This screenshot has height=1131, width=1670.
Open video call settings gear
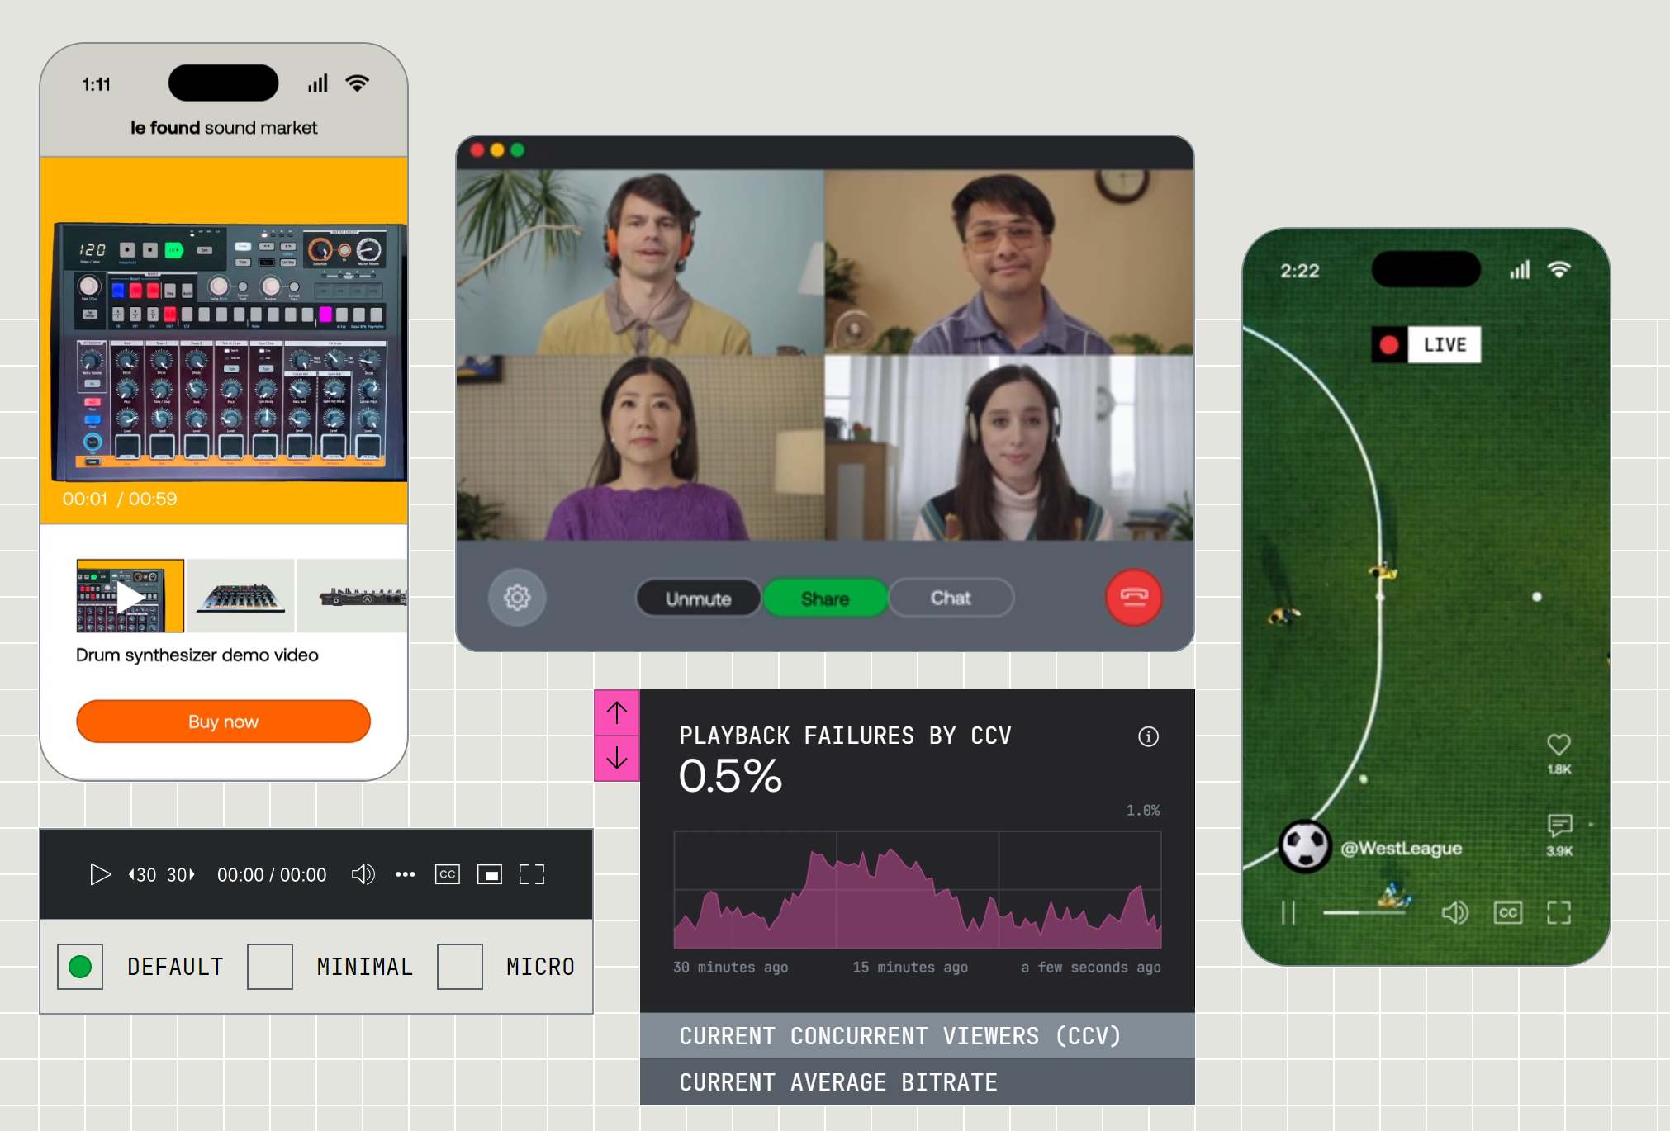517,597
